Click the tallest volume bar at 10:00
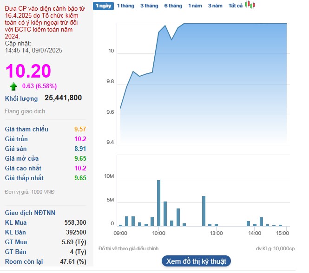 pyautogui.click(x=158, y=203)
